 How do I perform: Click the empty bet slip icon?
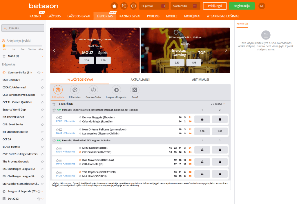tap(266, 35)
